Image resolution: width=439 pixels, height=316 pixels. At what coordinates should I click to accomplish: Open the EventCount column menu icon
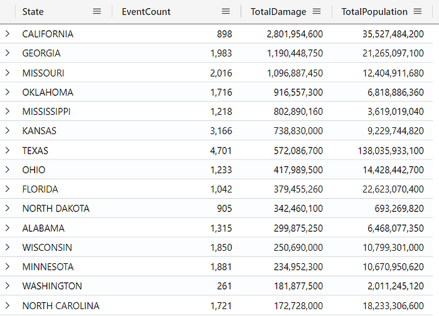tap(226, 11)
